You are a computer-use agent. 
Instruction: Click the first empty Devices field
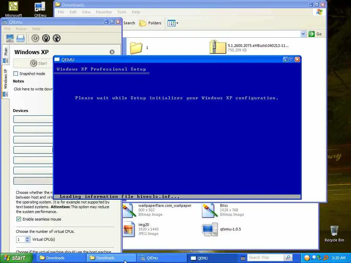click(33, 119)
